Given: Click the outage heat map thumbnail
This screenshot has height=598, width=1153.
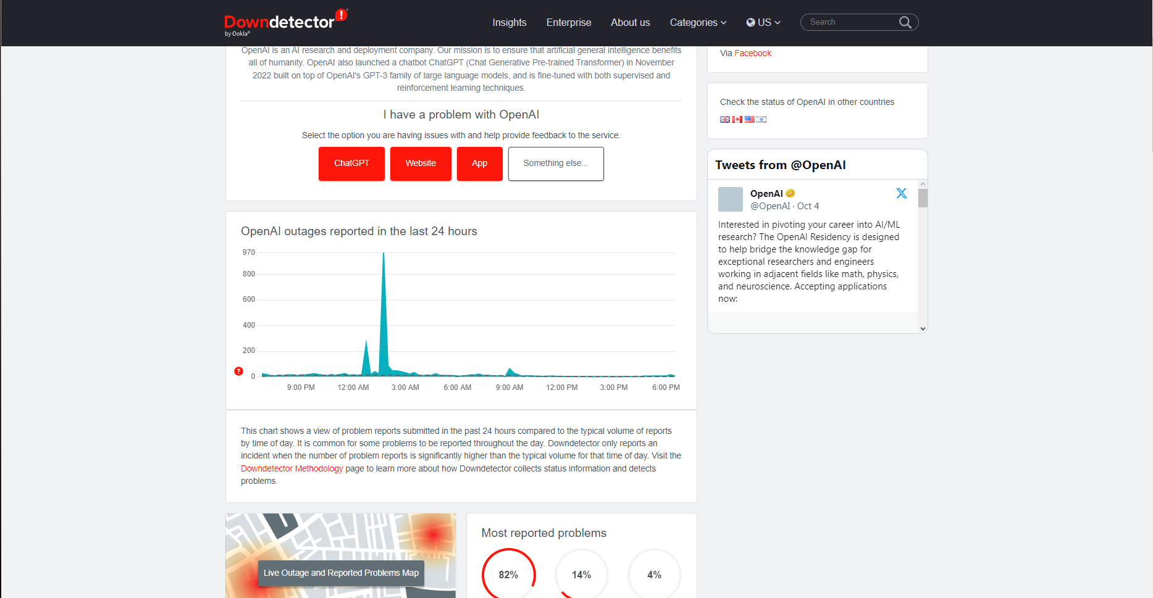Looking at the screenshot, I should (341, 555).
